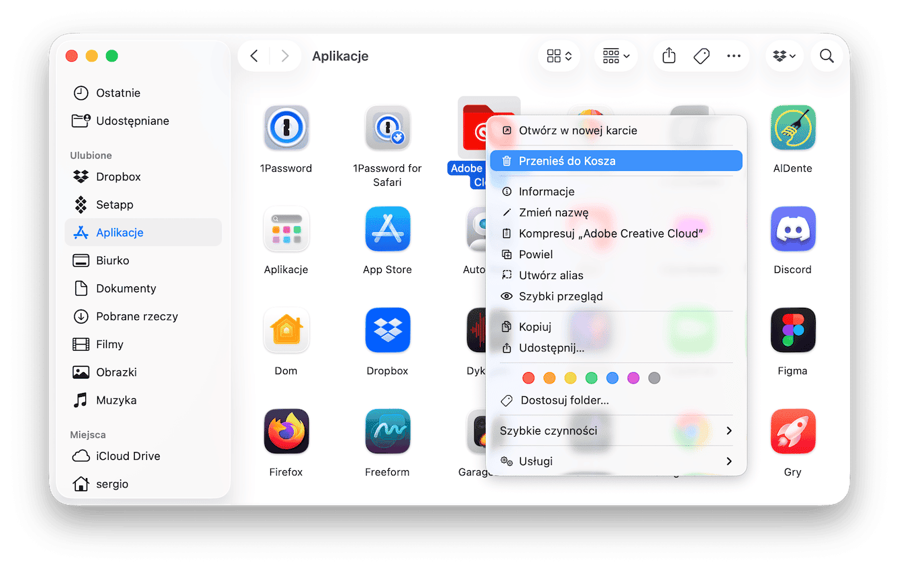Apply the yellow tag color
The height and width of the screenshot is (570, 899).
tap(570, 378)
